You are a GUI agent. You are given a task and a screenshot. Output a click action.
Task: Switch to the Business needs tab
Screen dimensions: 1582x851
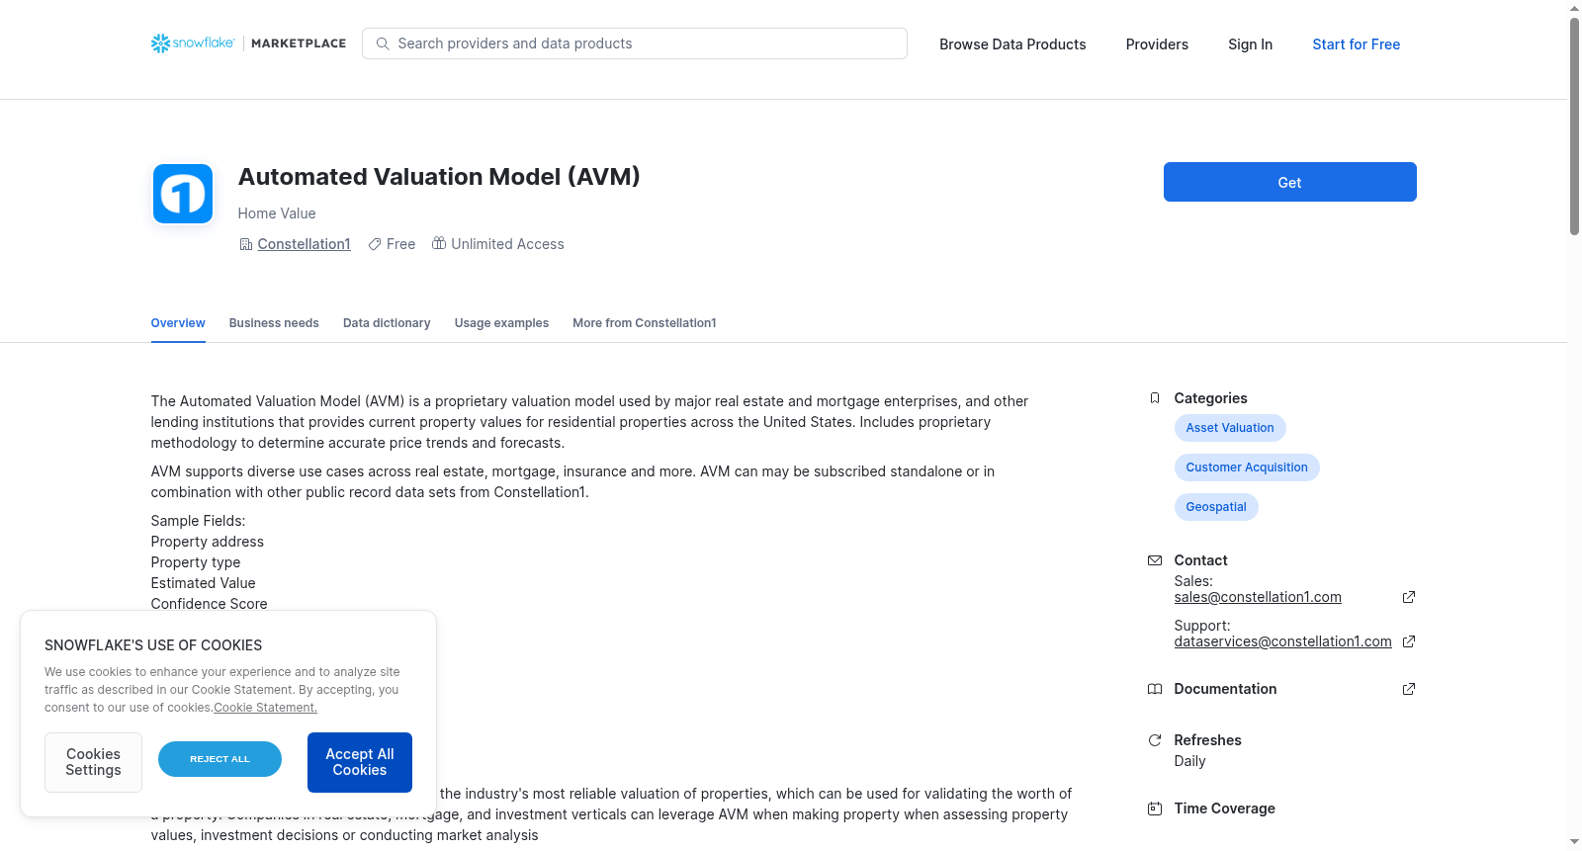(x=274, y=323)
